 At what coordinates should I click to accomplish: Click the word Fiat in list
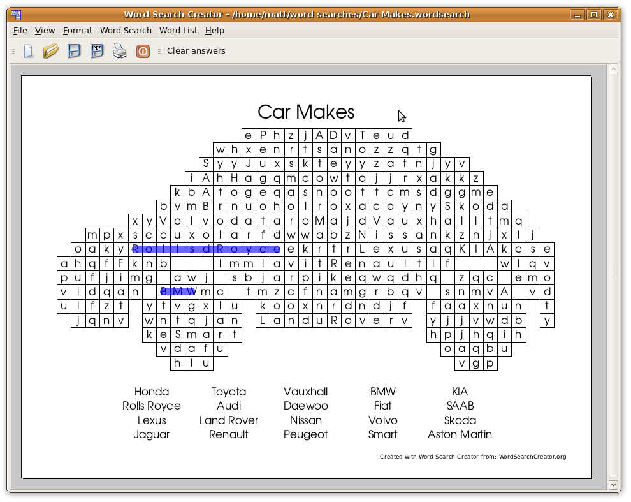click(382, 406)
